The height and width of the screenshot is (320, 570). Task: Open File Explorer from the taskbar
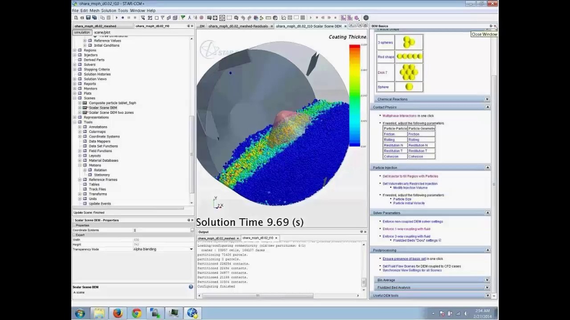99,313
